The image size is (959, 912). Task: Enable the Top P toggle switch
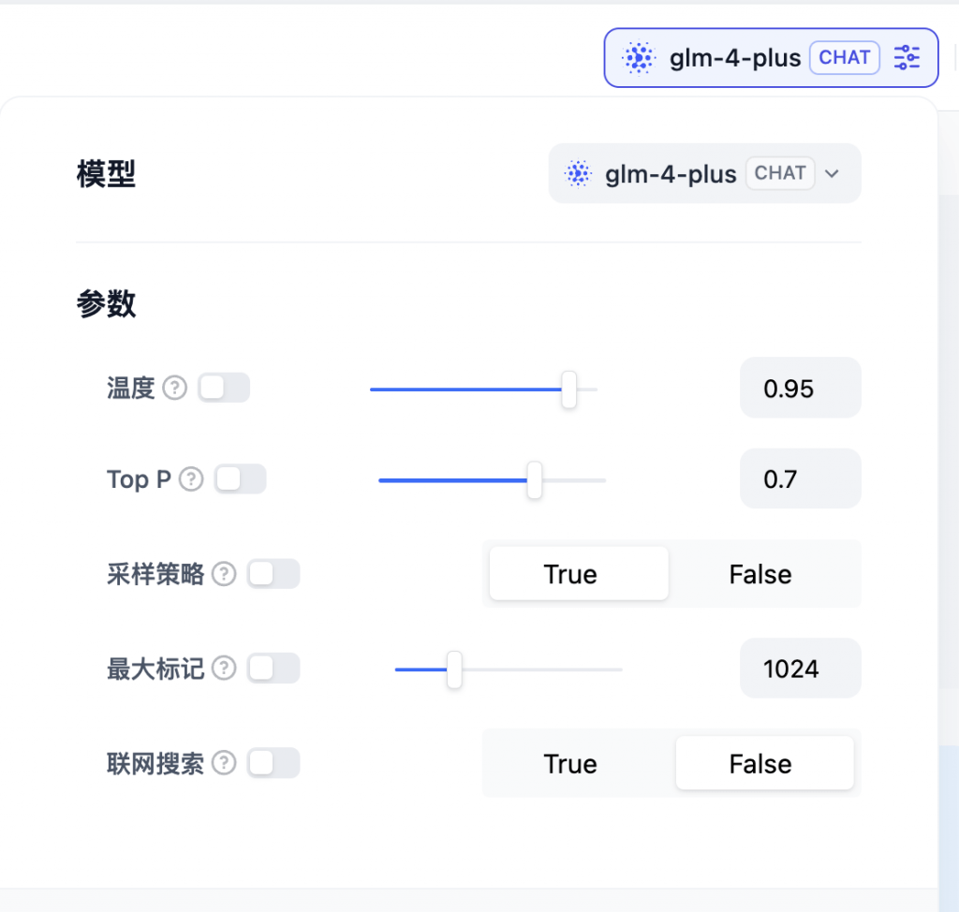click(241, 478)
